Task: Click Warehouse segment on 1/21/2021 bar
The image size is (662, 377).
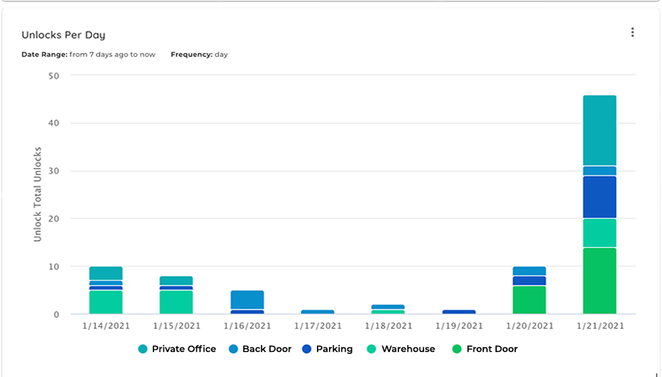Action: (x=599, y=233)
